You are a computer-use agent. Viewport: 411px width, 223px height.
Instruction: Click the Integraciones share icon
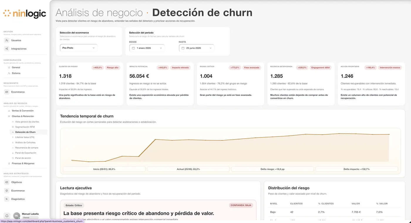point(7,49)
